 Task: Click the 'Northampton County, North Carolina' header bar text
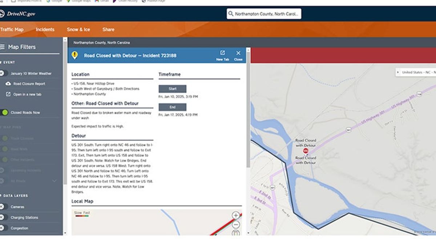pyautogui.click(x=101, y=42)
